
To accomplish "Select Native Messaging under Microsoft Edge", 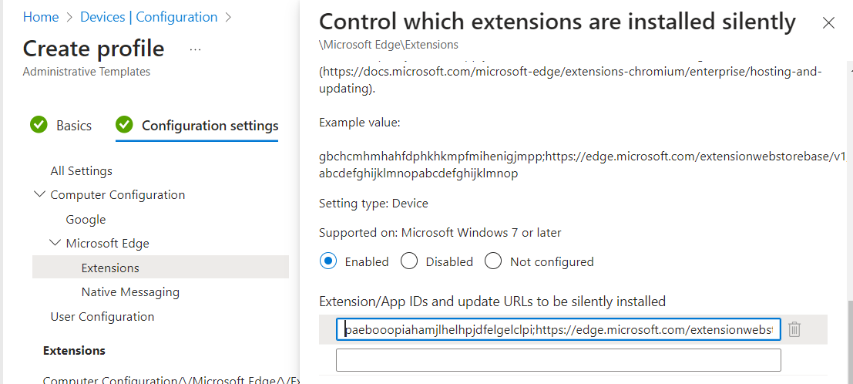I will click(x=130, y=291).
